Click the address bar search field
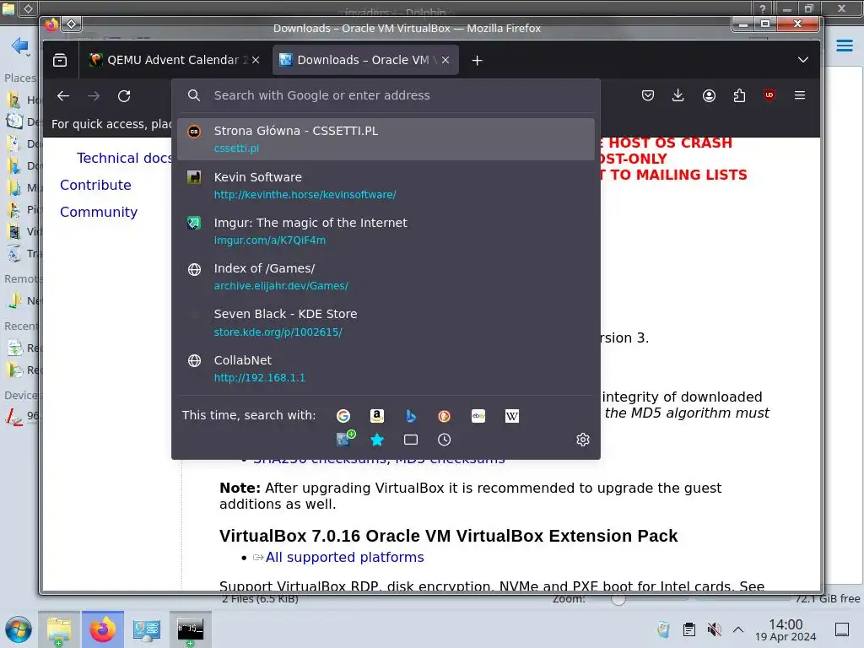 click(386, 95)
